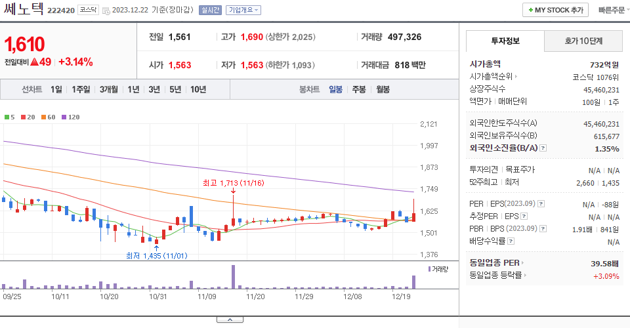Click the purple 120-day moving average swatch
The width and height of the screenshot is (630, 328).
point(64,117)
